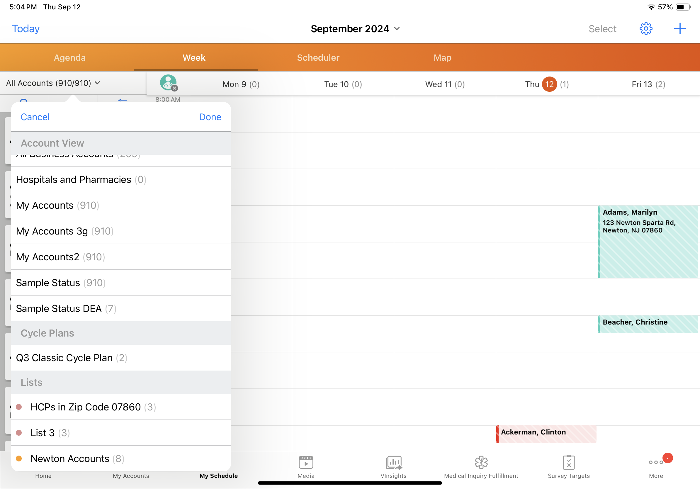Tap the plus icon to add entry
The height and width of the screenshot is (489, 700).
pyautogui.click(x=679, y=29)
